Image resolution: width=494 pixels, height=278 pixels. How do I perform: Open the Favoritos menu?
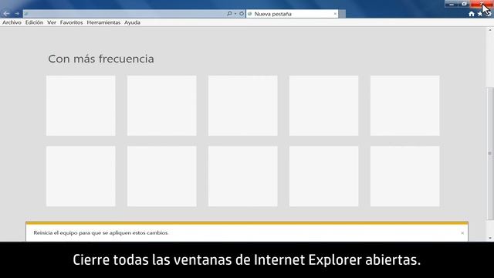[x=72, y=22]
